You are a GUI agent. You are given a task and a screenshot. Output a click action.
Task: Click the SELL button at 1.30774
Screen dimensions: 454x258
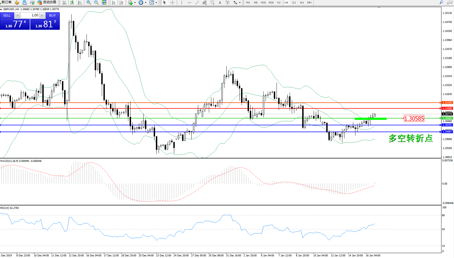(15, 24)
